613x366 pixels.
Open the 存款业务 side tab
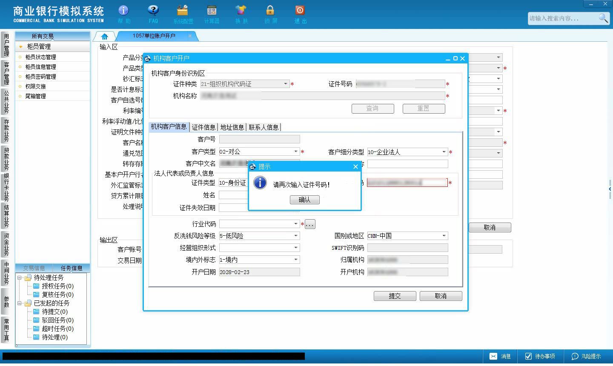[x=6, y=130]
